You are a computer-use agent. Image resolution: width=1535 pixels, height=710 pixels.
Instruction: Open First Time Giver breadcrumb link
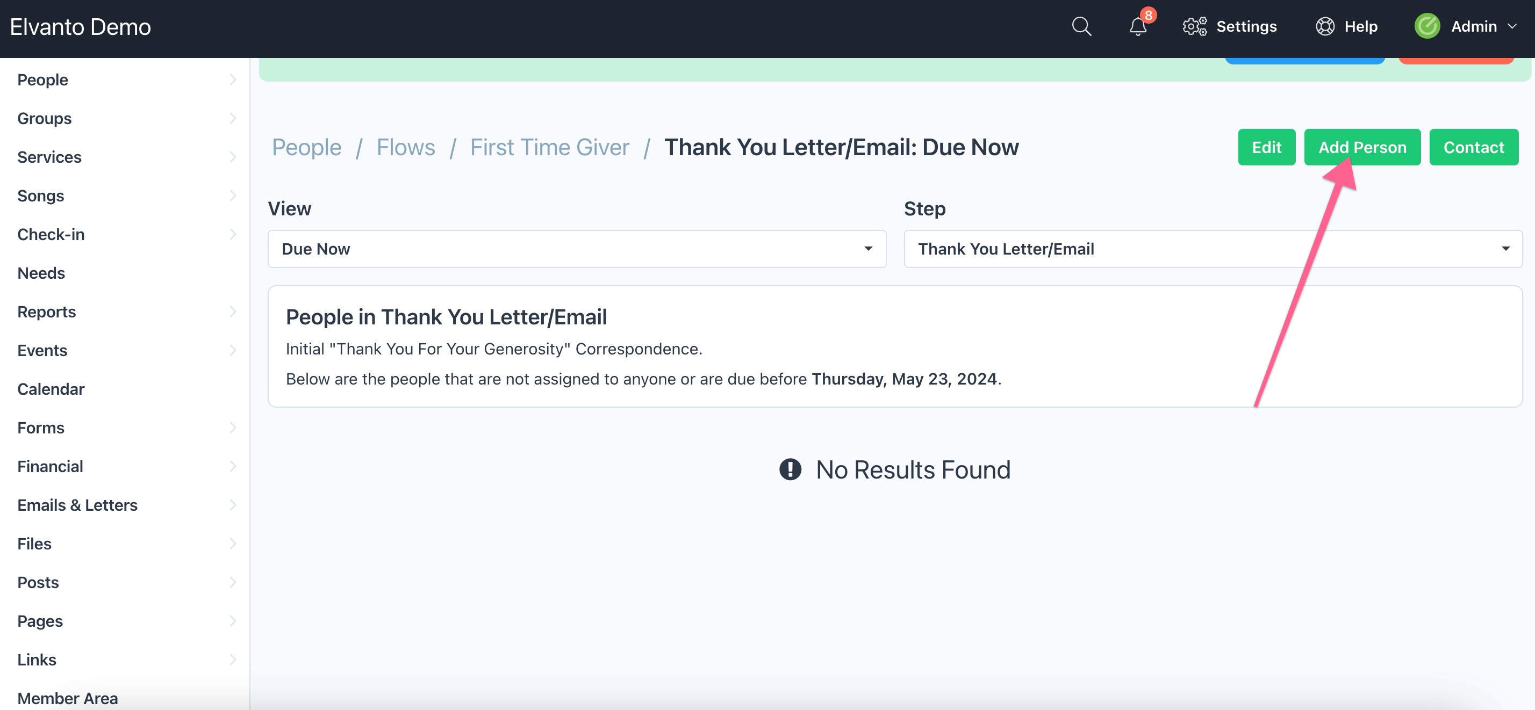[549, 147]
